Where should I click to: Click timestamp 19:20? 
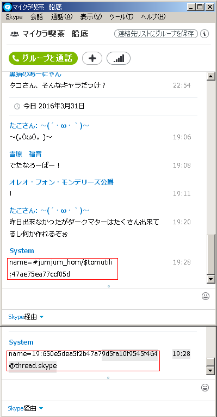(x=182, y=222)
